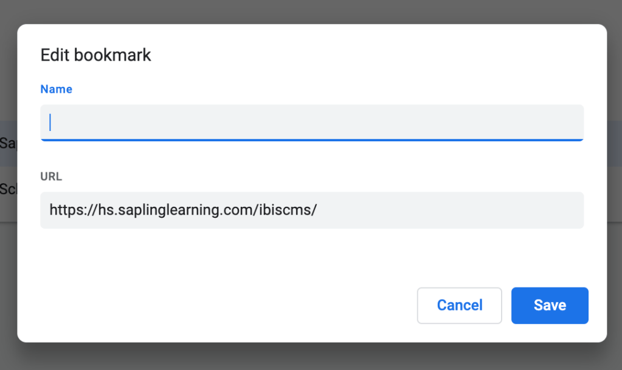622x370 pixels.
Task: Cancel the bookmark edit
Action: tap(459, 305)
